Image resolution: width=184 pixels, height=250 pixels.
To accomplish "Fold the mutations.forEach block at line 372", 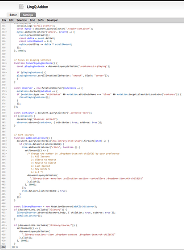I will coord(7,91).
